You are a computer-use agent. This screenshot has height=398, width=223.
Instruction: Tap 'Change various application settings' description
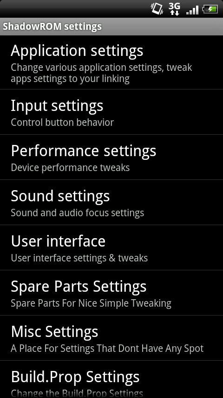[101, 73]
